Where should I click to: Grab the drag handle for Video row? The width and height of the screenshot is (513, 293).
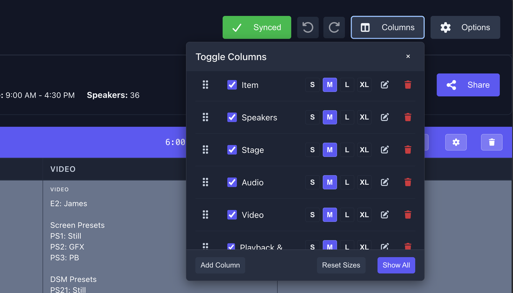click(x=206, y=215)
